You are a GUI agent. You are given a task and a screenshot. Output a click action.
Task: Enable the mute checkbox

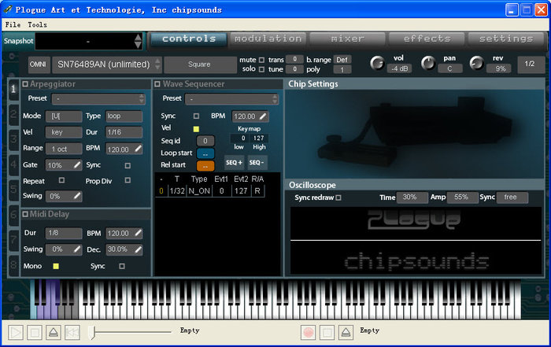click(261, 59)
